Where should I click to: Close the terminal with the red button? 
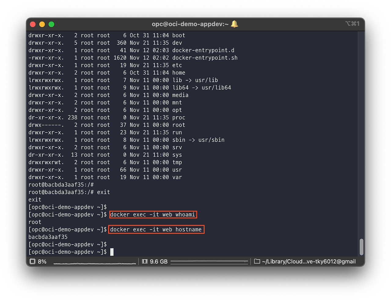[x=33, y=24]
